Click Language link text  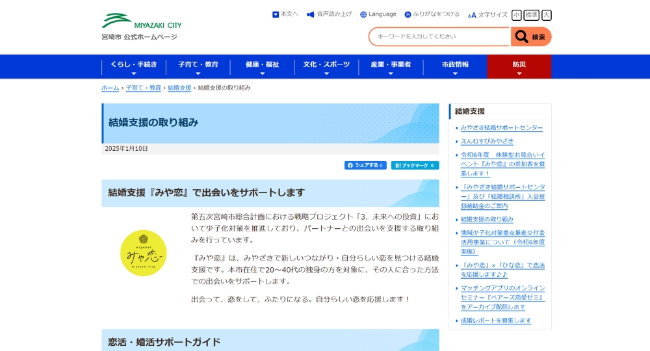[x=382, y=14]
